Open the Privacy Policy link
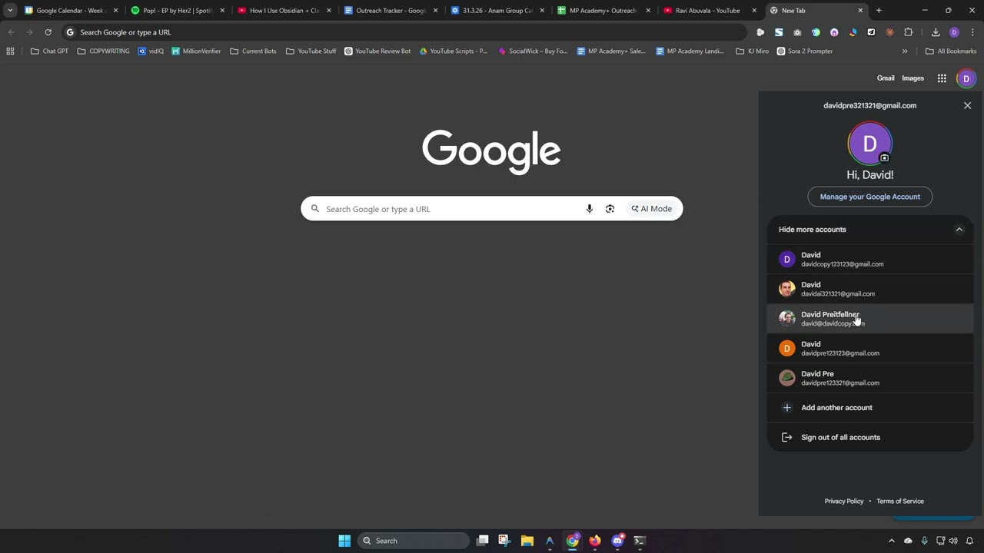The height and width of the screenshot is (553, 984). pyautogui.click(x=844, y=502)
